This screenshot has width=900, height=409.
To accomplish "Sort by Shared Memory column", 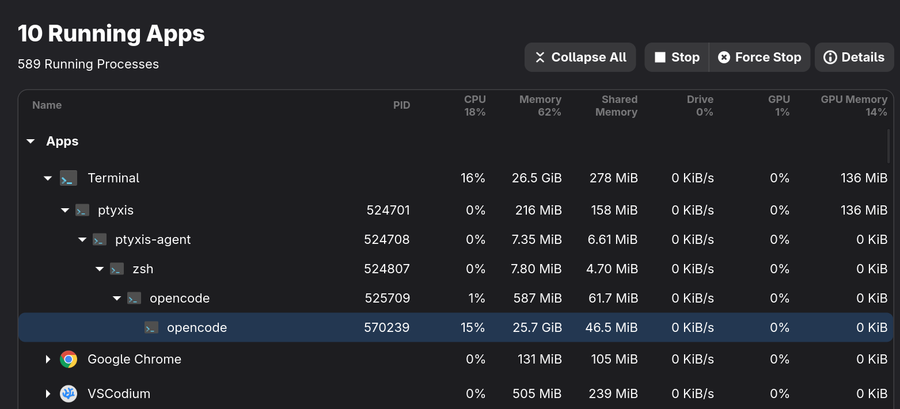I will click(616, 106).
